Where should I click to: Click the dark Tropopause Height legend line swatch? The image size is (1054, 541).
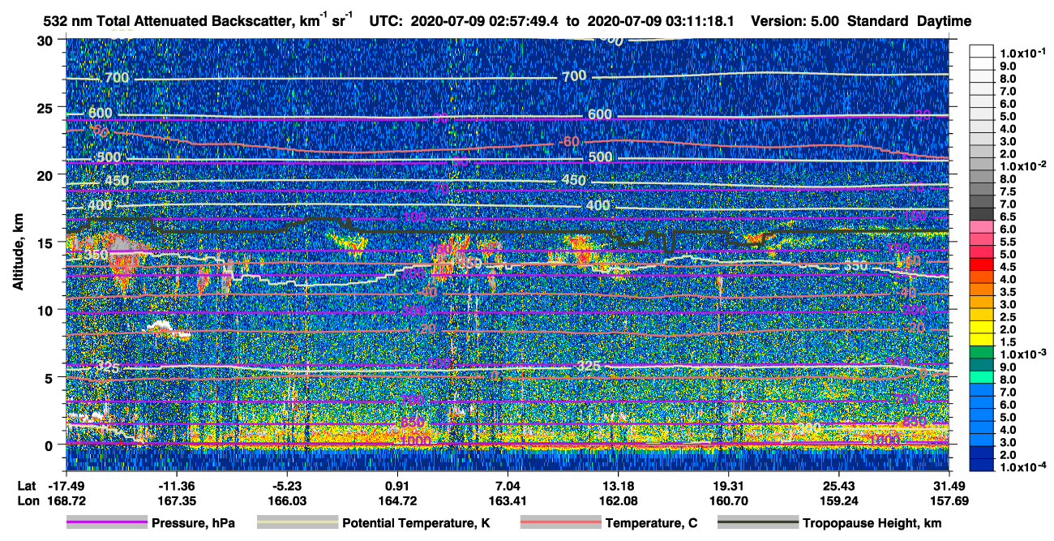(757, 523)
